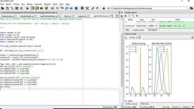Screen dimensions: 194x109
Task: Run current cell icon
Action: pos(32,8)
